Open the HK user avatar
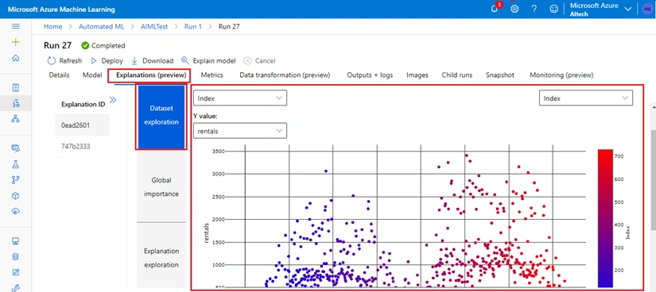656x292 pixels. click(646, 9)
